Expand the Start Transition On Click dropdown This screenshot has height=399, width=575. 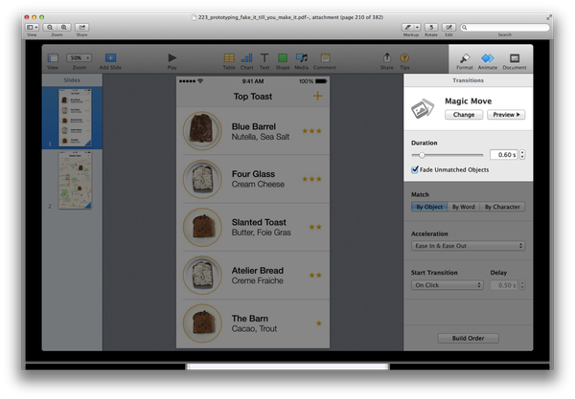pos(448,285)
